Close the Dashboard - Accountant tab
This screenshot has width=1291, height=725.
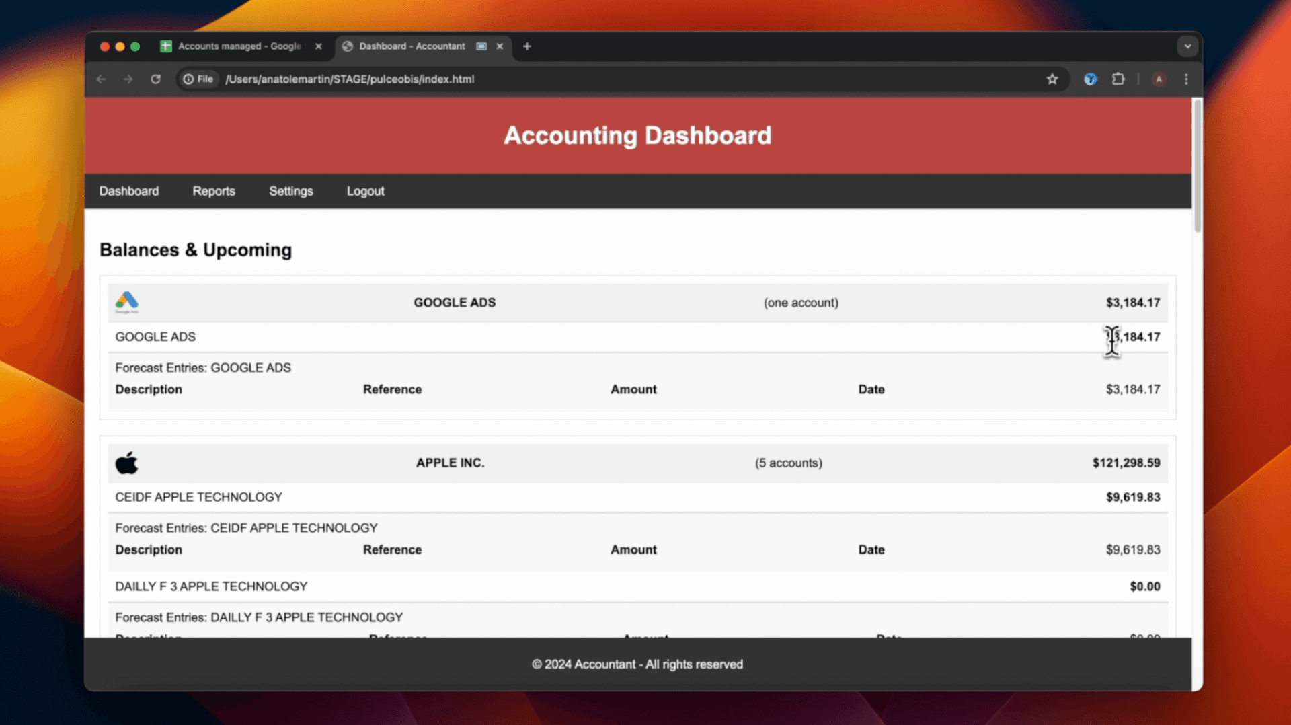(x=500, y=46)
